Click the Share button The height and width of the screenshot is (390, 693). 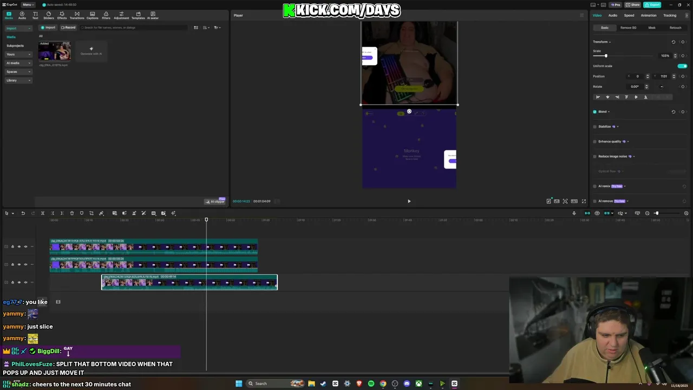pos(632,4)
